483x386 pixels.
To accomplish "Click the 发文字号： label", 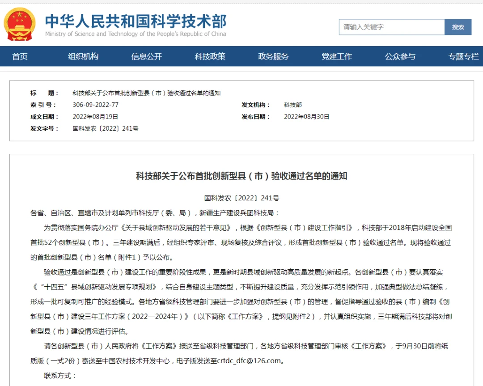I will pos(44,128).
